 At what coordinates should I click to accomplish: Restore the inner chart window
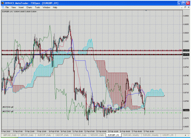[x=185, y=7]
